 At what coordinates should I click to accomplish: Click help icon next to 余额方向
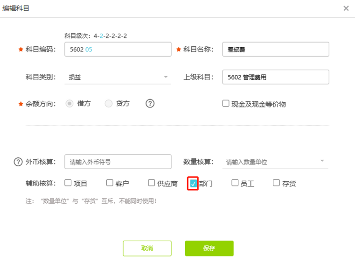150,104
